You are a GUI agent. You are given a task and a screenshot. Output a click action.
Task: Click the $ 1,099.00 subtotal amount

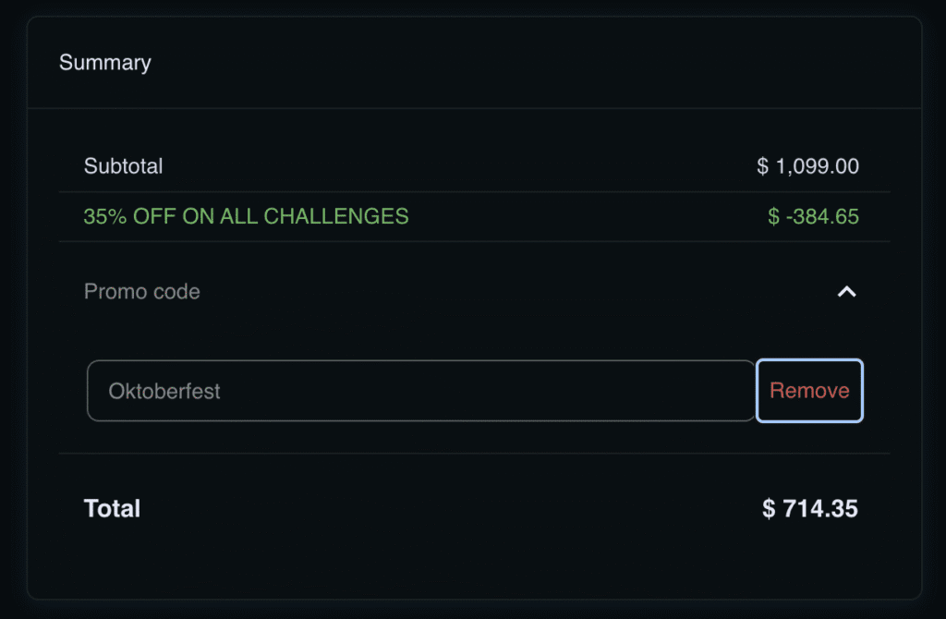click(808, 166)
